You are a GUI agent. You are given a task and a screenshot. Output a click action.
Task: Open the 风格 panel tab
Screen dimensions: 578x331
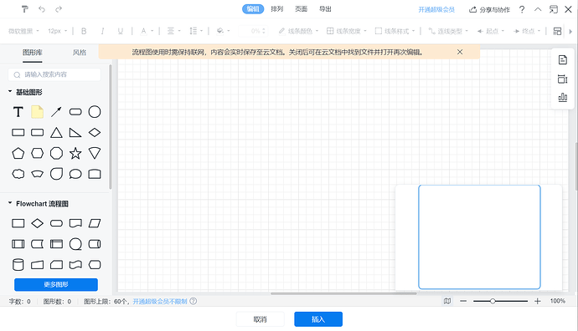click(x=80, y=53)
